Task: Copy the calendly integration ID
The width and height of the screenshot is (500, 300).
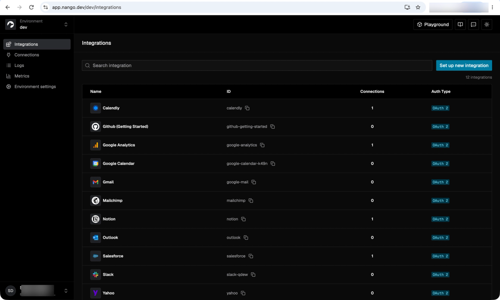Action: coord(247,108)
